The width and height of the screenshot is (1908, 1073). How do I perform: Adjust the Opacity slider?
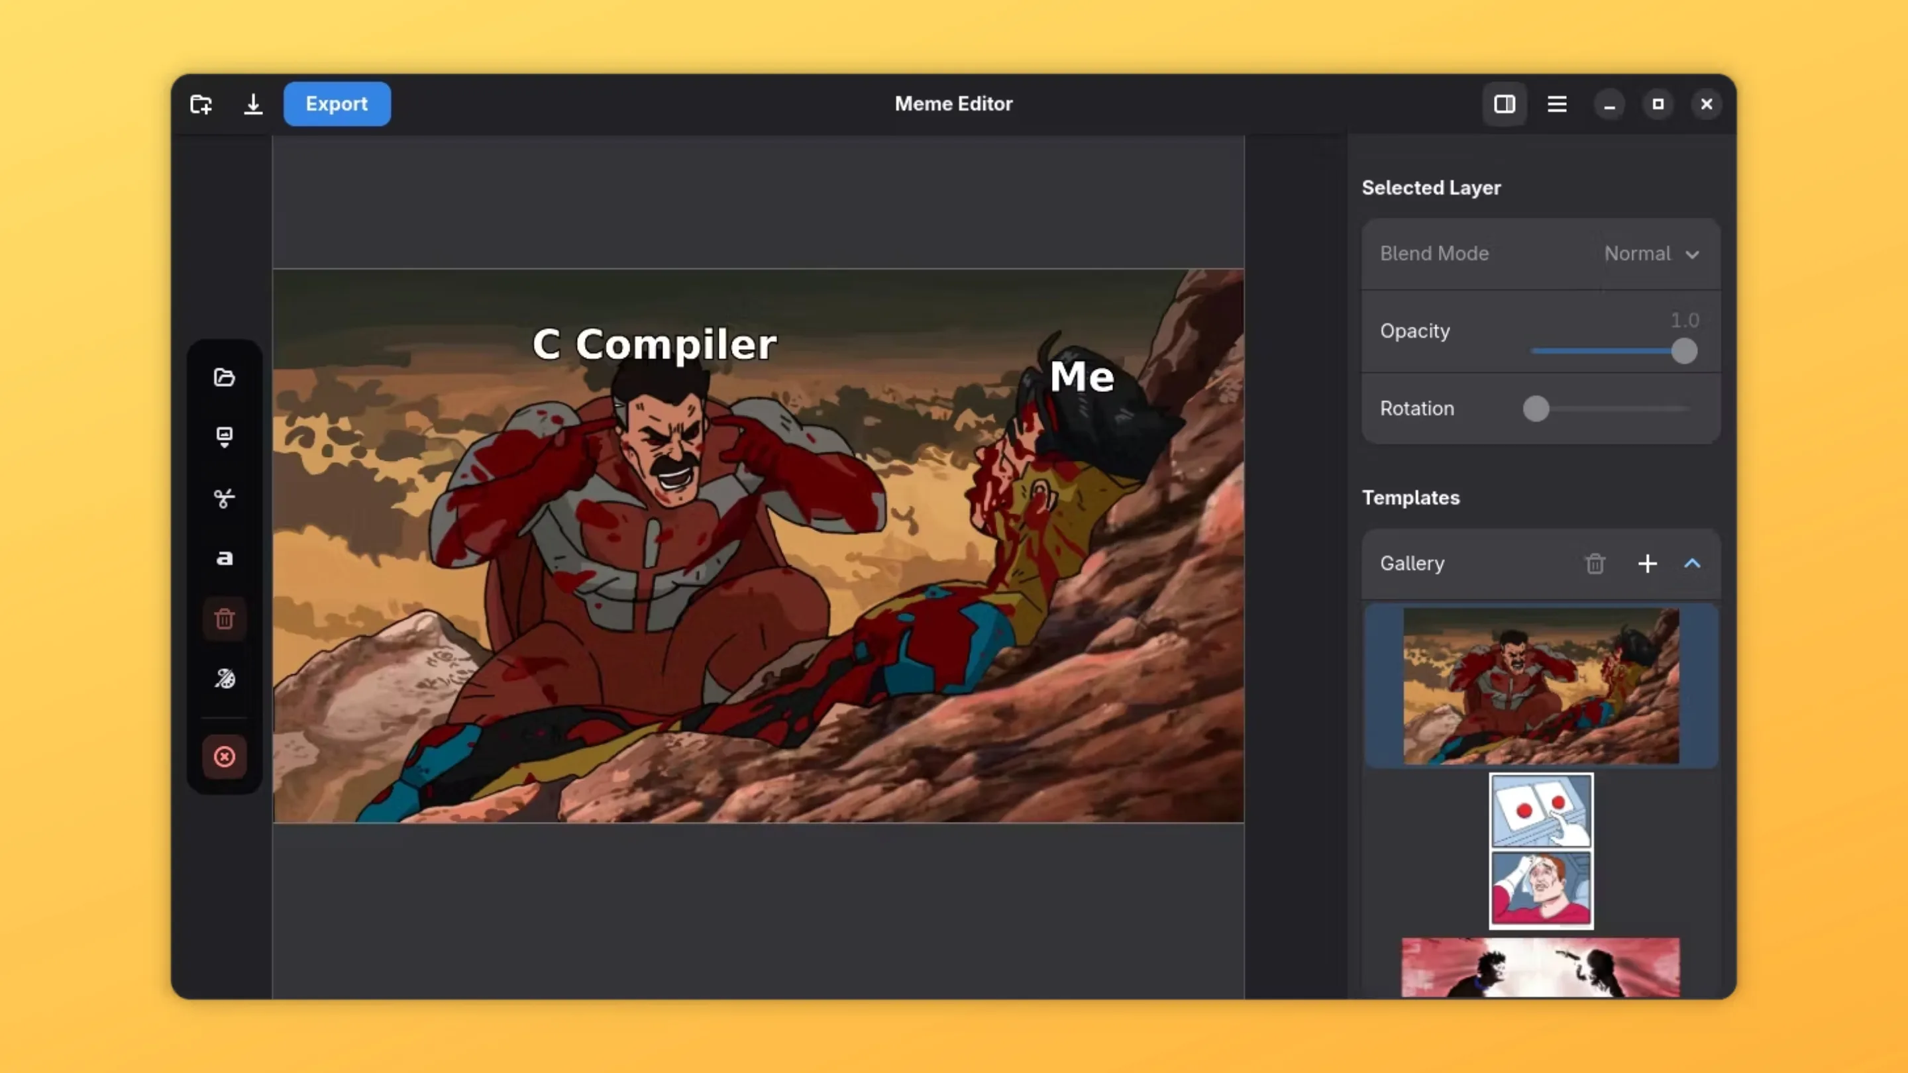(1684, 351)
